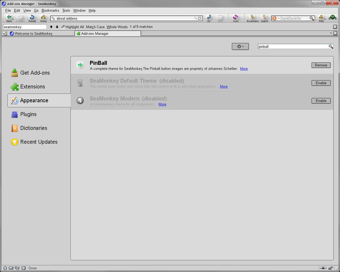
Task: Open Mail & Newsgroups from the status bar
Action: coord(11,268)
